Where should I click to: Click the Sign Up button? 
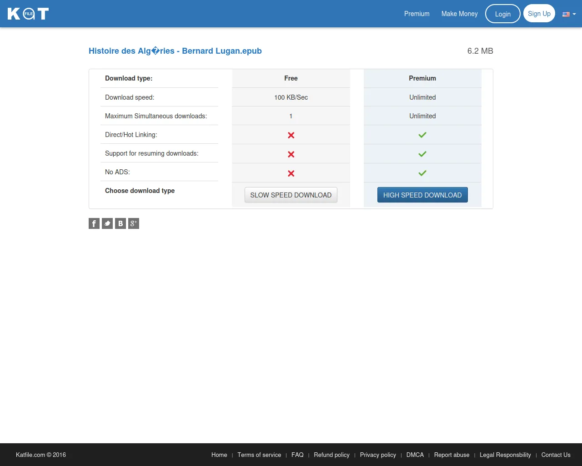539,13
